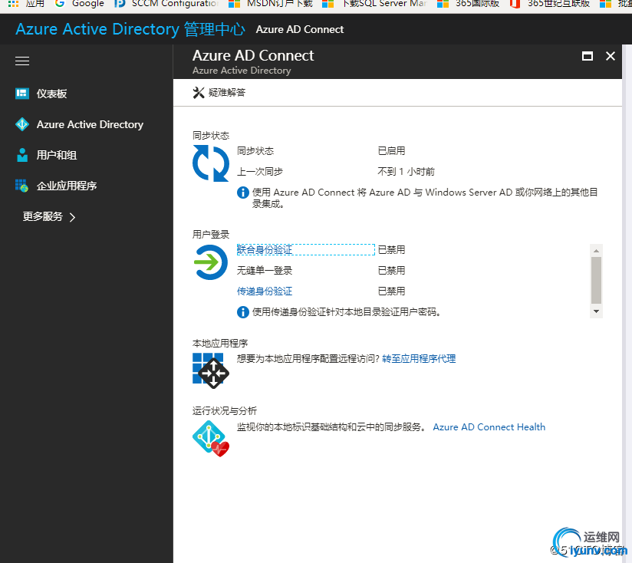Click the 本地应用程序 section heading

[220, 344]
